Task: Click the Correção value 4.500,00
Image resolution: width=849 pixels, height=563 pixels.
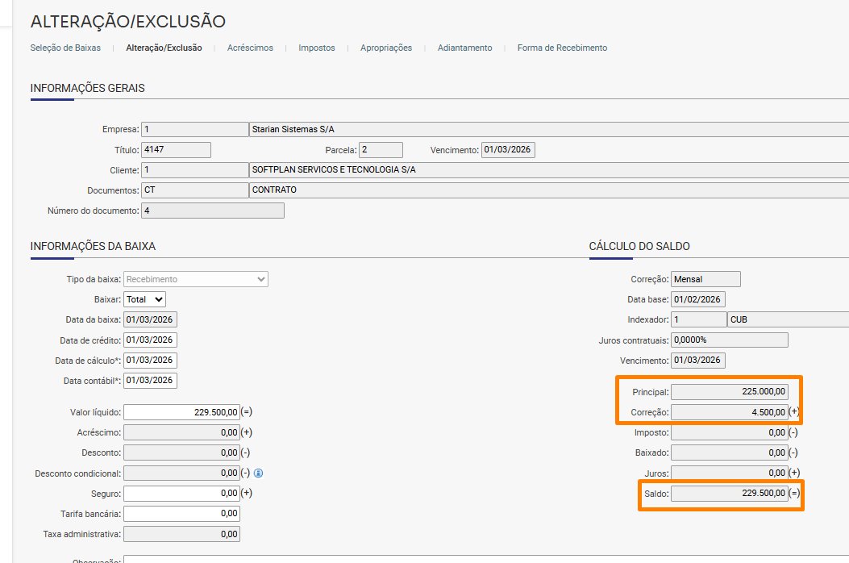Action: pyautogui.click(x=730, y=412)
